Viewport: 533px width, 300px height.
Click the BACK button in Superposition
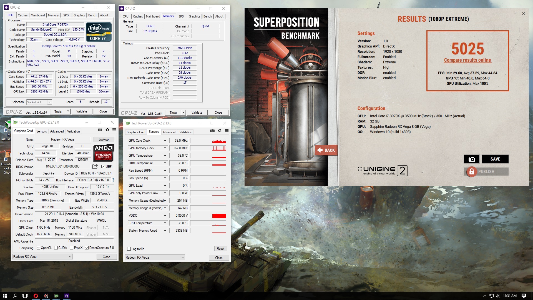pos(326,150)
